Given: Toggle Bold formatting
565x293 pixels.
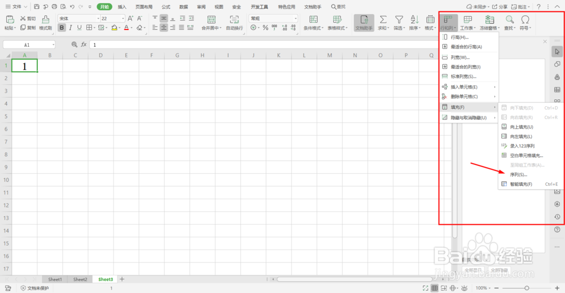Looking at the screenshot, I should (62, 27).
